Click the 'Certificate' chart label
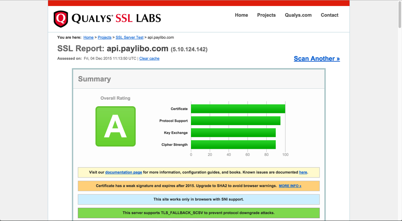Image resolution: width=402 pixels, height=221 pixels. (x=179, y=109)
